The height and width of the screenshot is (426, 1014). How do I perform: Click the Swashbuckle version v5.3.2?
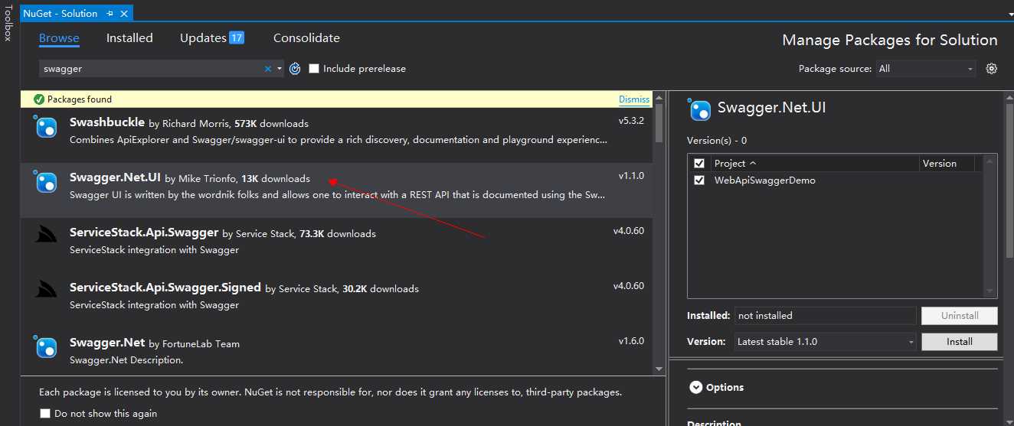click(x=631, y=121)
